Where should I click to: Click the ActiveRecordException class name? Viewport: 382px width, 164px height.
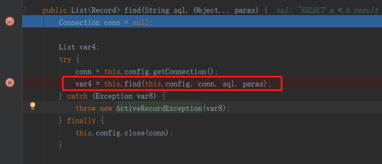point(159,108)
